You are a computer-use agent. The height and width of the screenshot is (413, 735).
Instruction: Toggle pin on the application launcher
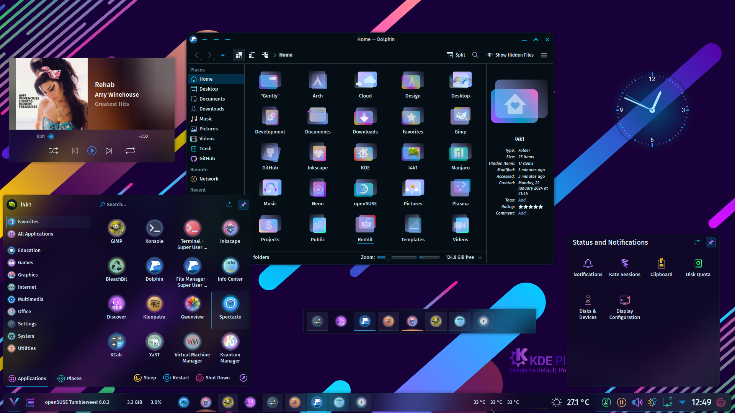point(243,205)
